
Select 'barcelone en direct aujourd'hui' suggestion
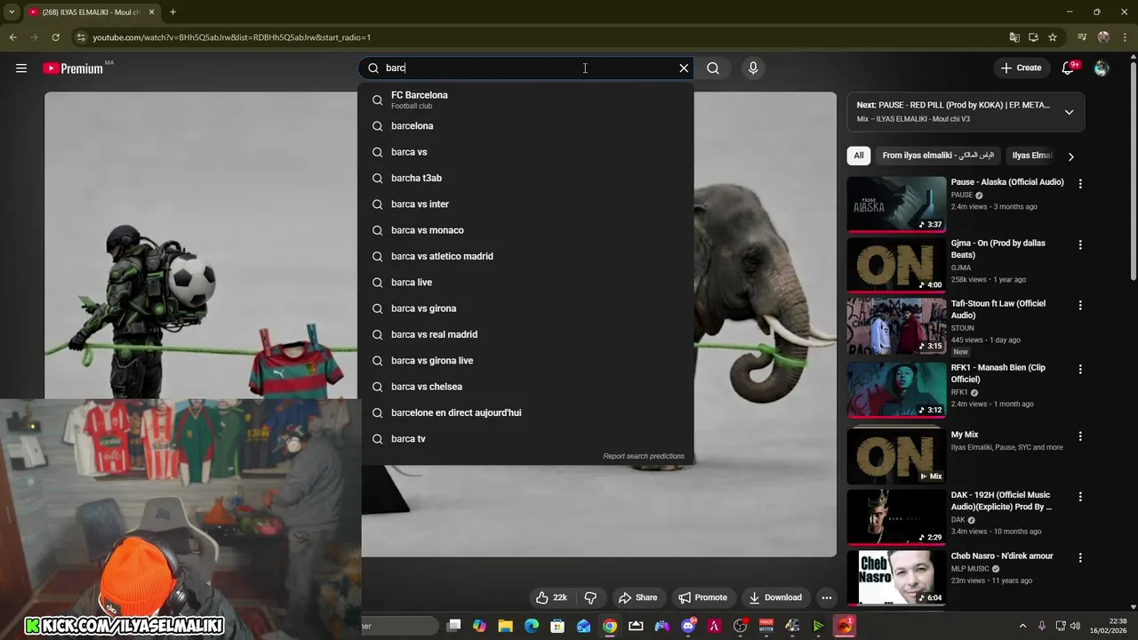(x=527, y=412)
